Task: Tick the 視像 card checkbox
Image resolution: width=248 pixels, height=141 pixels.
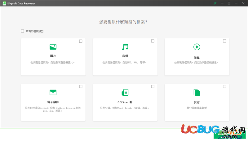Action: [x=224, y=41]
